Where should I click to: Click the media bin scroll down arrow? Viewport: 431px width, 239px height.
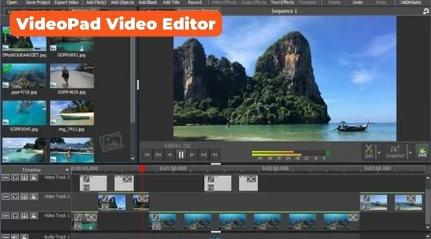pos(133,159)
